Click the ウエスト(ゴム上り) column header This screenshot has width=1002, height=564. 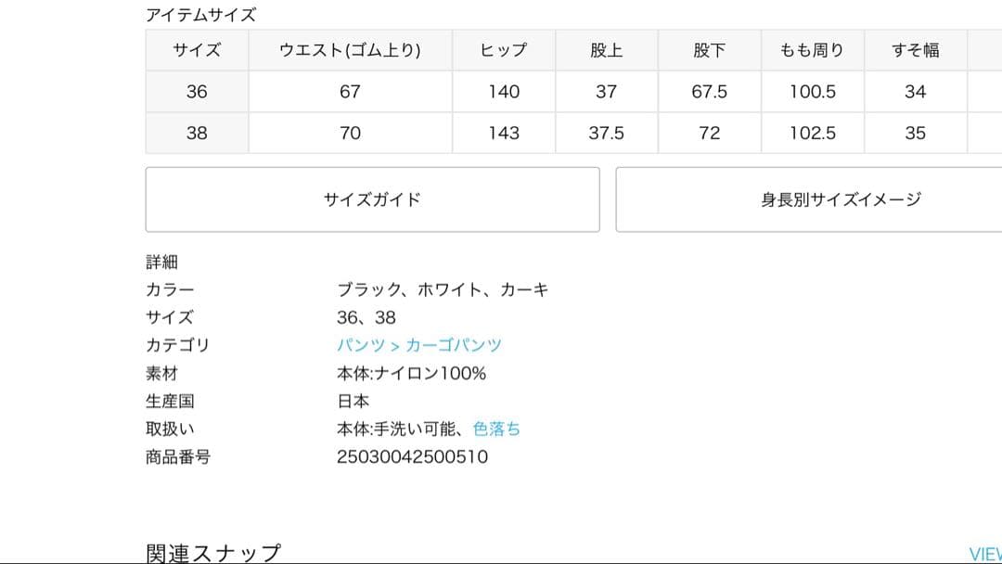(x=350, y=50)
